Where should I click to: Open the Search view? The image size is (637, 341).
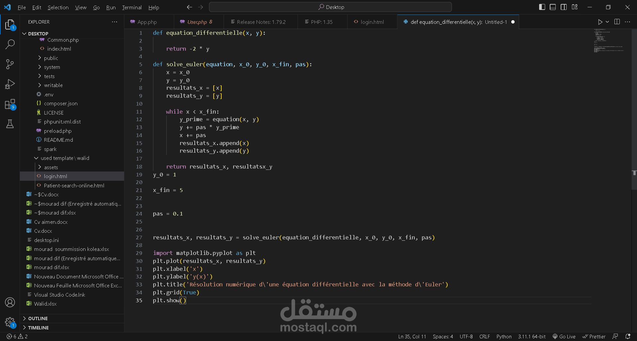[x=10, y=44]
